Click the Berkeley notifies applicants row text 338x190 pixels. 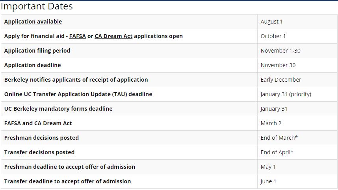pos(76,80)
